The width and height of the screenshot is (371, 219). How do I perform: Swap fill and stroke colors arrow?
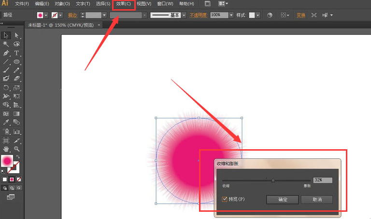pos(18,156)
